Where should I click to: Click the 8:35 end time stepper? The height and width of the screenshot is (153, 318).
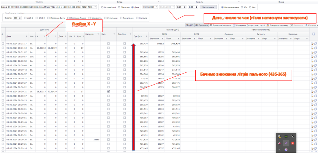(x=196, y=7)
